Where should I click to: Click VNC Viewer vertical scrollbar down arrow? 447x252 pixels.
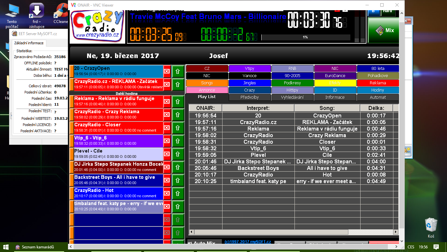pos(402,241)
